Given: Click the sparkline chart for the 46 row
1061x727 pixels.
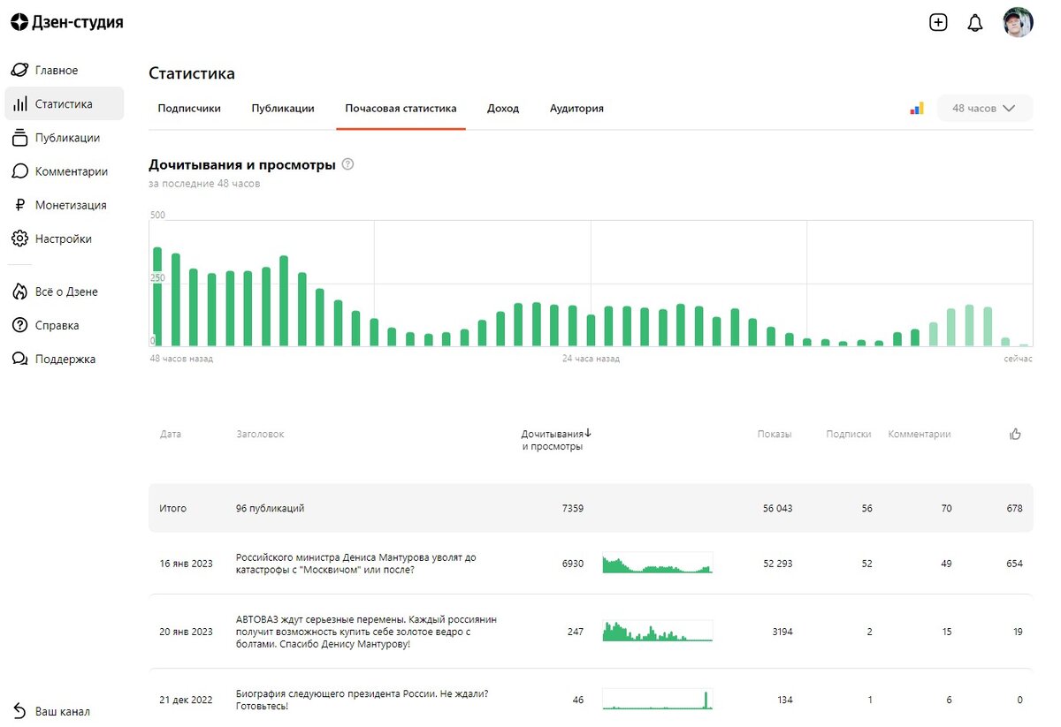Looking at the screenshot, I should pos(657,700).
